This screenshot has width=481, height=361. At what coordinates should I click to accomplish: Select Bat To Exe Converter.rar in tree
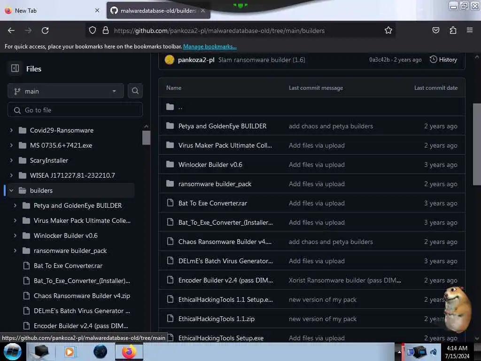[x=68, y=266]
